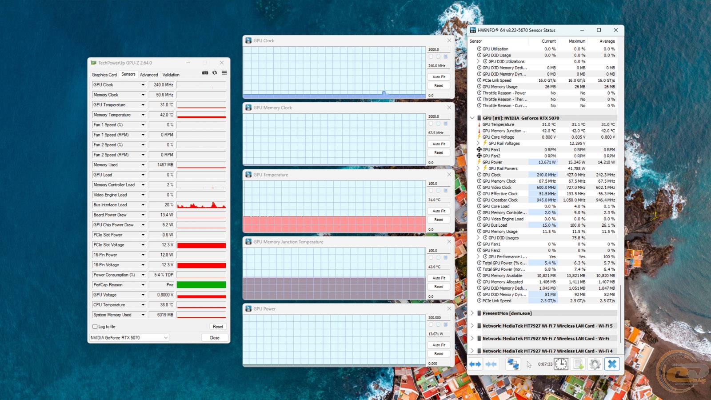This screenshot has width=711, height=400.
Task: Toggle first checkbox in Memory Junction Temperature graph
Action: pos(431,258)
